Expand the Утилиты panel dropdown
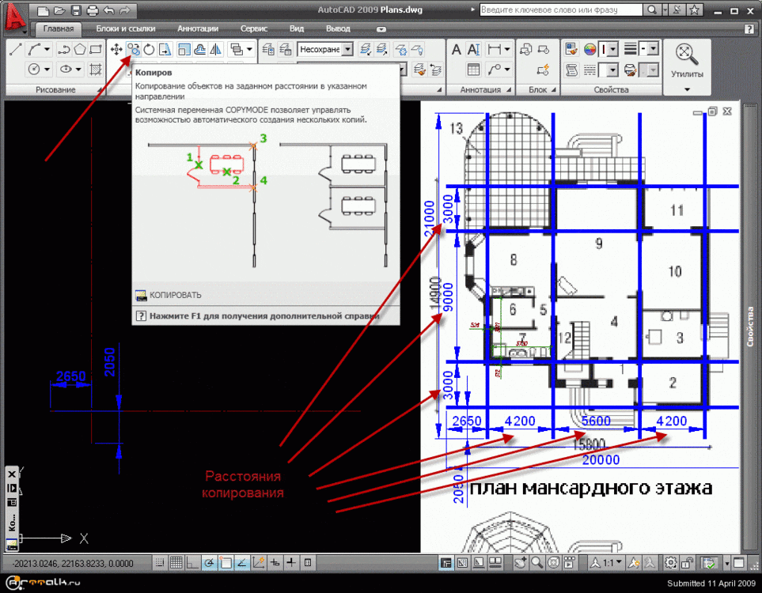The width and height of the screenshot is (762, 593). [686, 89]
